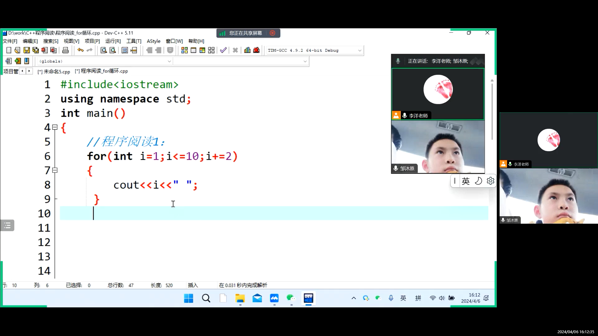Image resolution: width=598 pixels, height=336 pixels.
Task: Undo the last edit with the arrow icon
Action: point(80,50)
